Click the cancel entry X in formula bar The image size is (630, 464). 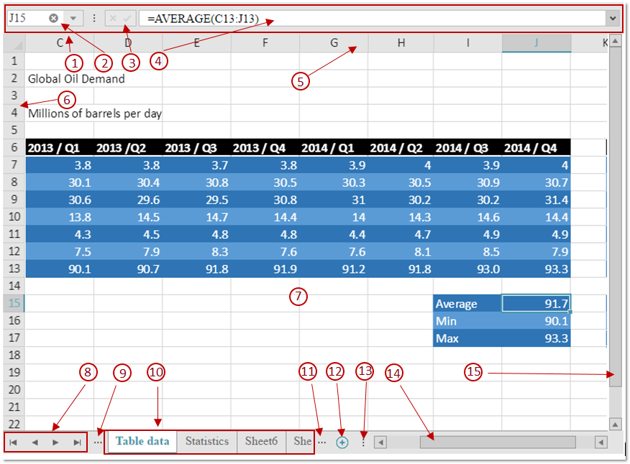coord(113,18)
